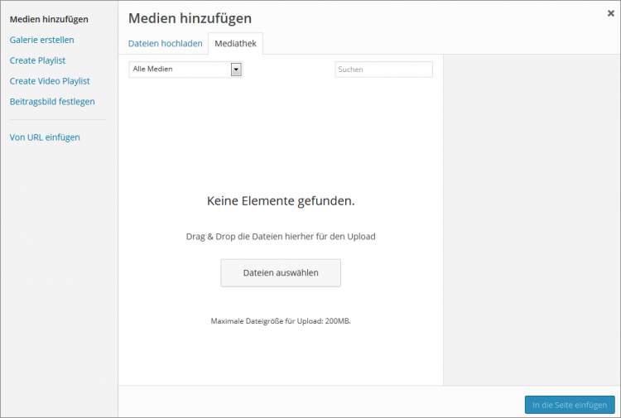Click the Maximale Dateigröße upload limit note
The image size is (621, 418).
point(281,320)
